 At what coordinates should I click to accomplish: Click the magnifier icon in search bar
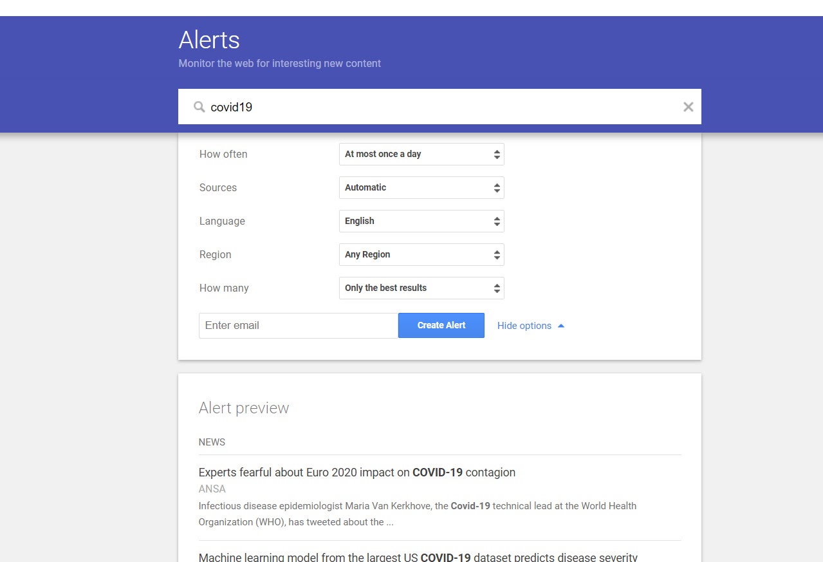(x=199, y=107)
